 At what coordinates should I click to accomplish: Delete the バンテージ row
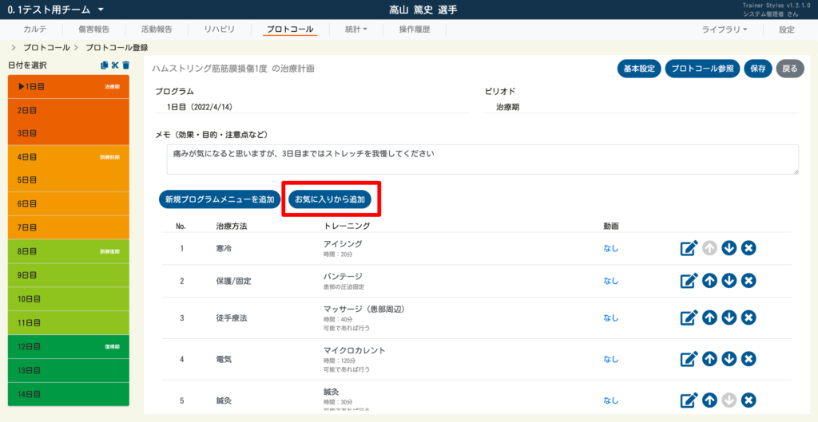[749, 281]
